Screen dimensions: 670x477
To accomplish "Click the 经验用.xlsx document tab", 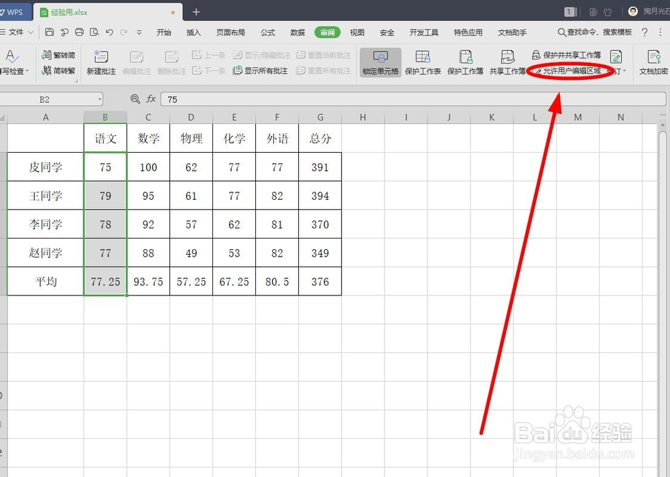I will point(108,13).
